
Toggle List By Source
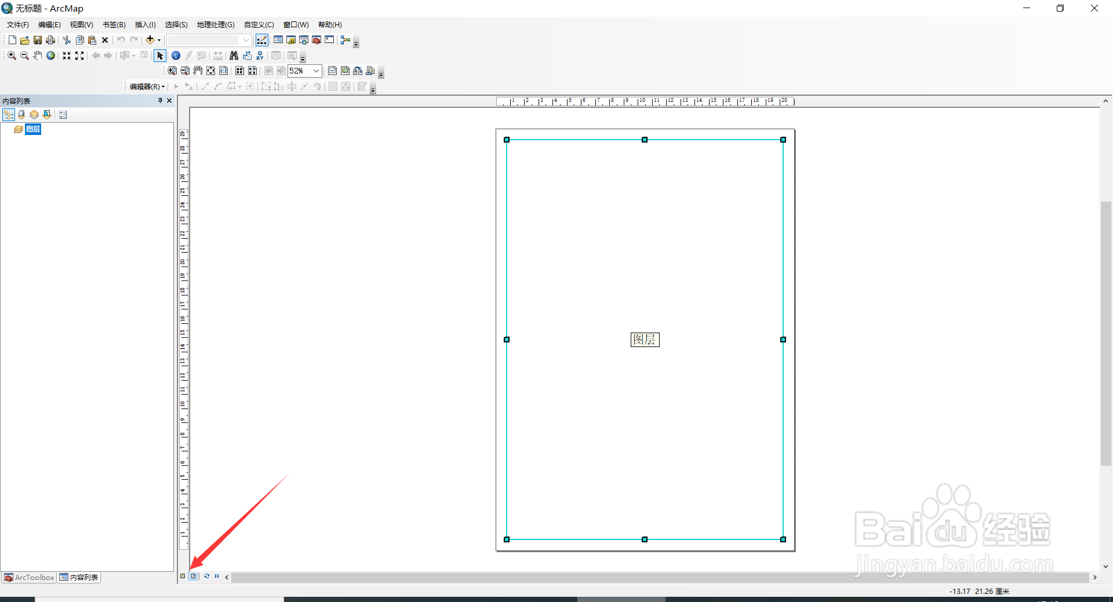[x=21, y=115]
